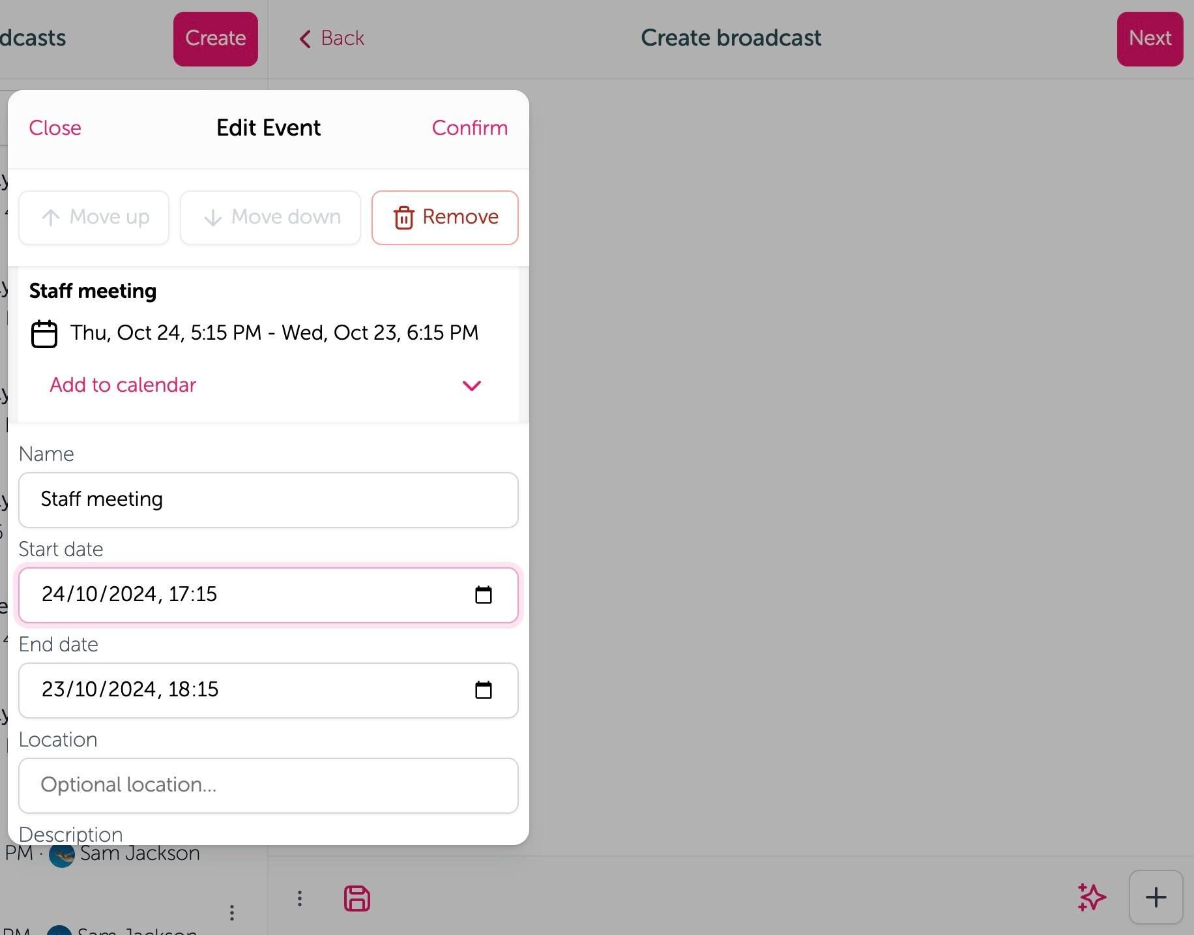Viewport: 1194px width, 935px height.
Task: Click the plus add block button
Action: click(1156, 897)
